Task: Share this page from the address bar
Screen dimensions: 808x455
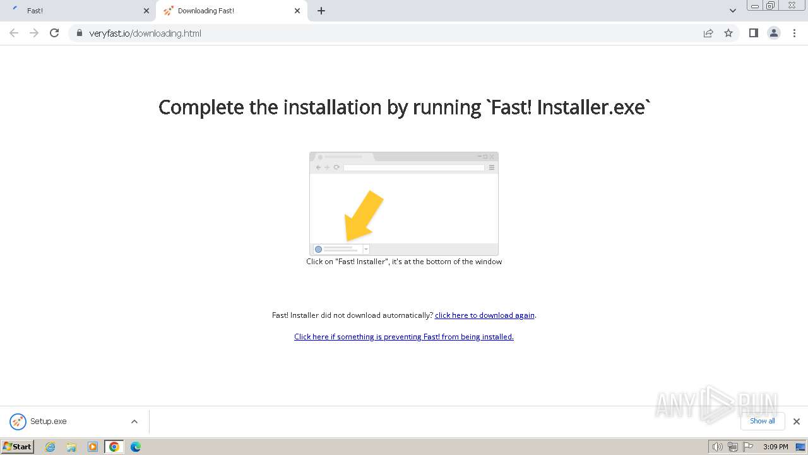Action: point(708,33)
